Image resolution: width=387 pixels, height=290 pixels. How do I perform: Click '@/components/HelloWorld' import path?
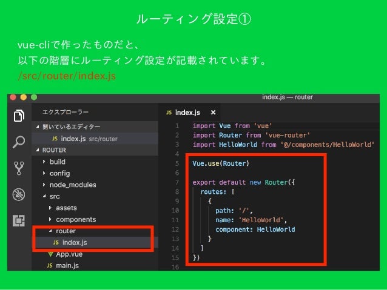tap(328, 145)
